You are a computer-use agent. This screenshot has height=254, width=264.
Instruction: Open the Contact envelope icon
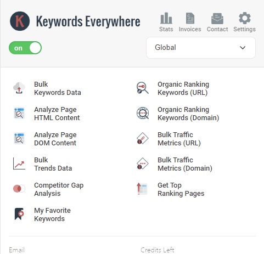tap(217, 18)
